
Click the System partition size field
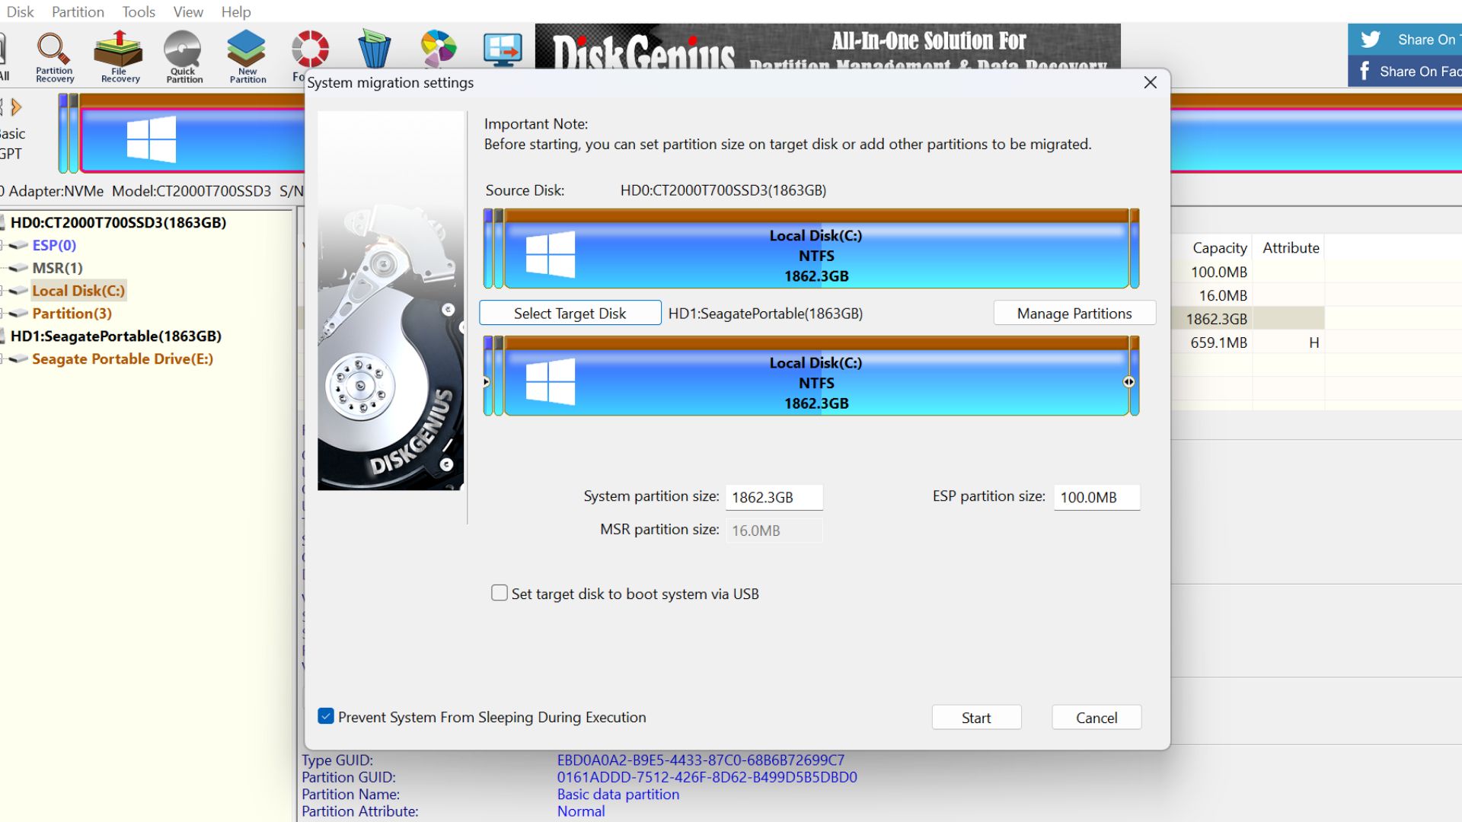point(774,497)
